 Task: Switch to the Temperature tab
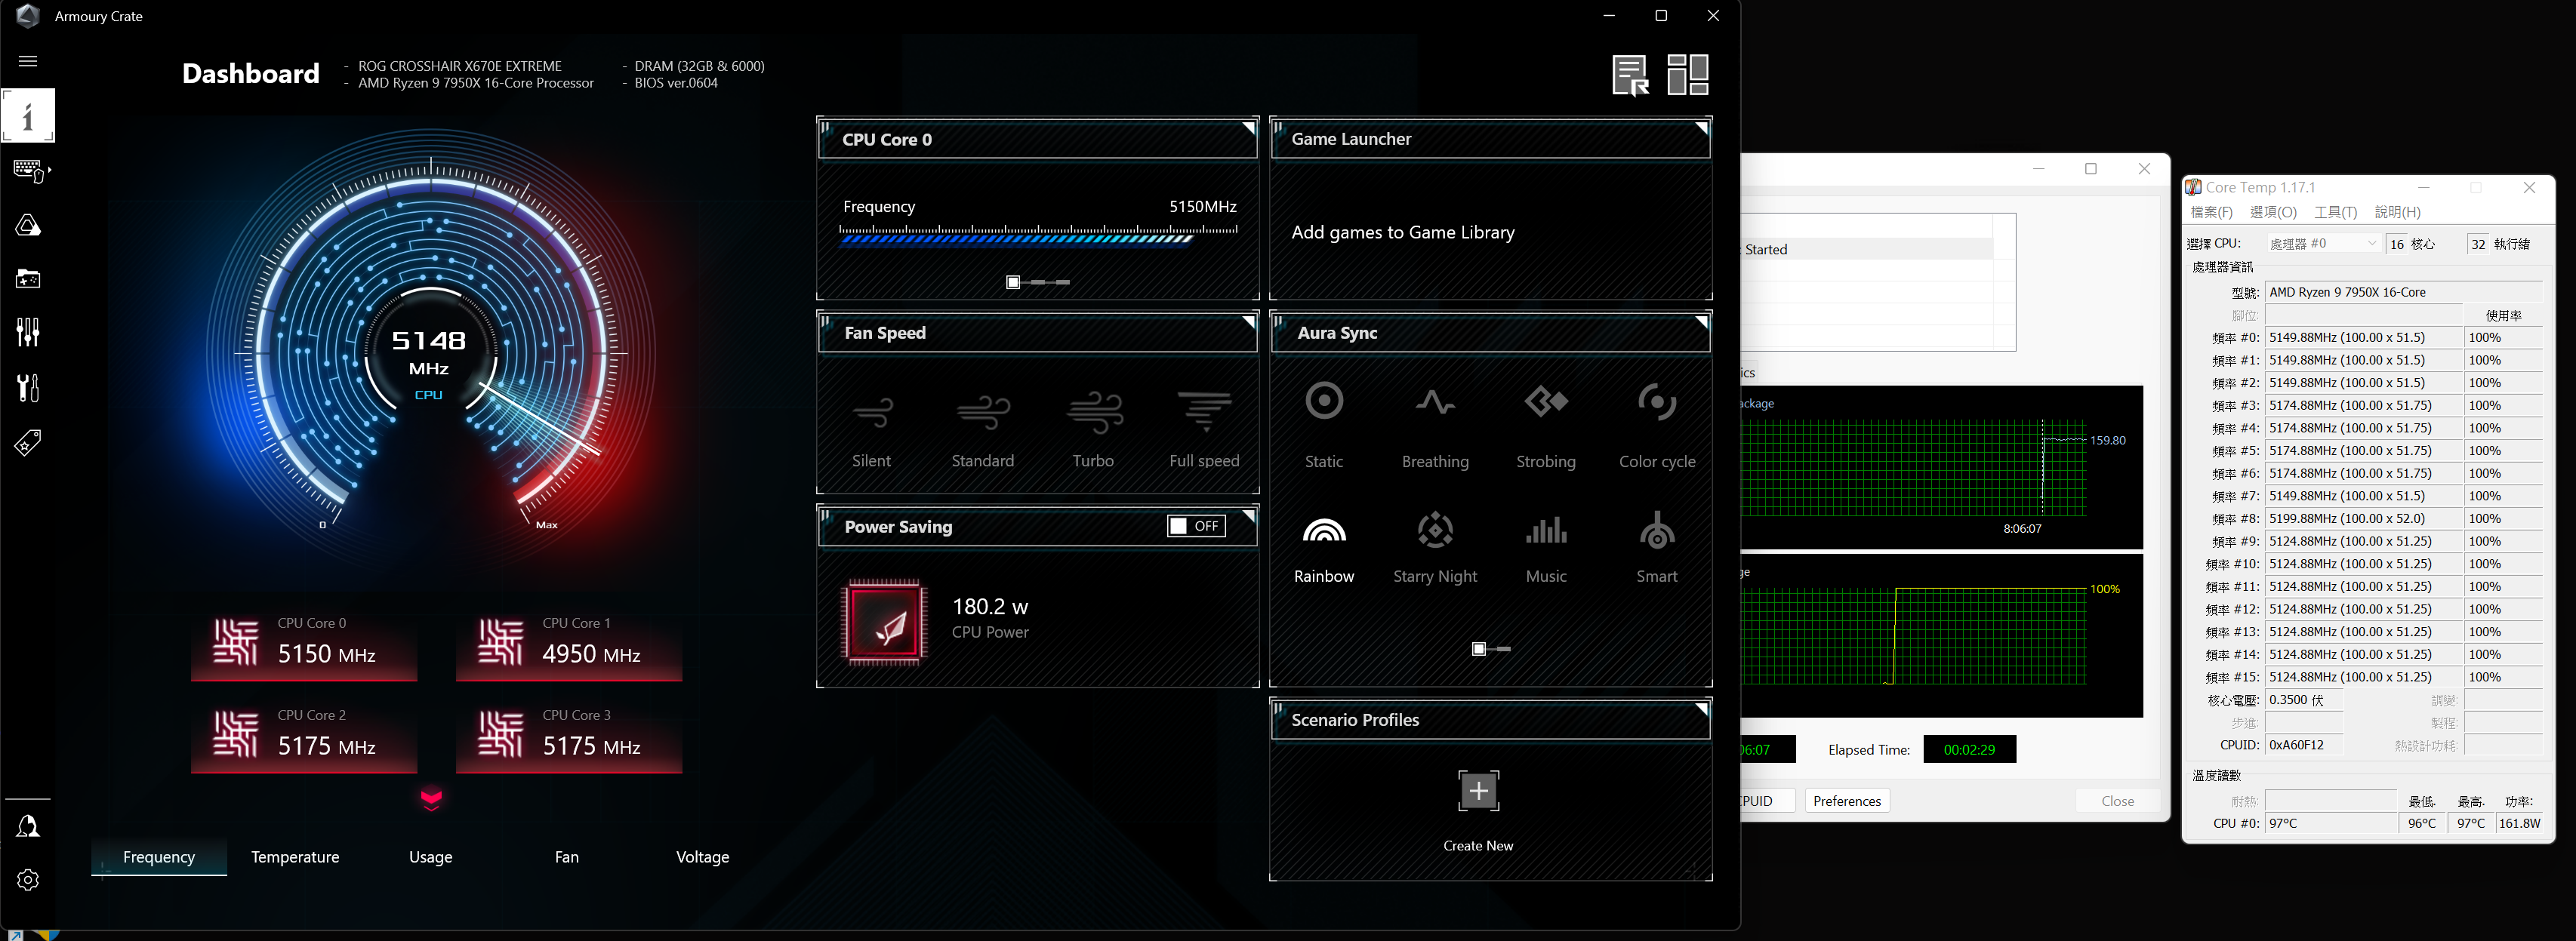[295, 857]
